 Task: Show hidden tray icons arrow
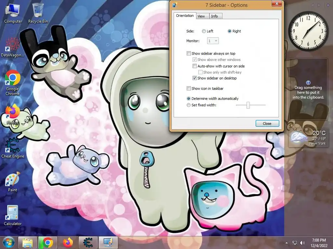pyautogui.click(x=287, y=243)
